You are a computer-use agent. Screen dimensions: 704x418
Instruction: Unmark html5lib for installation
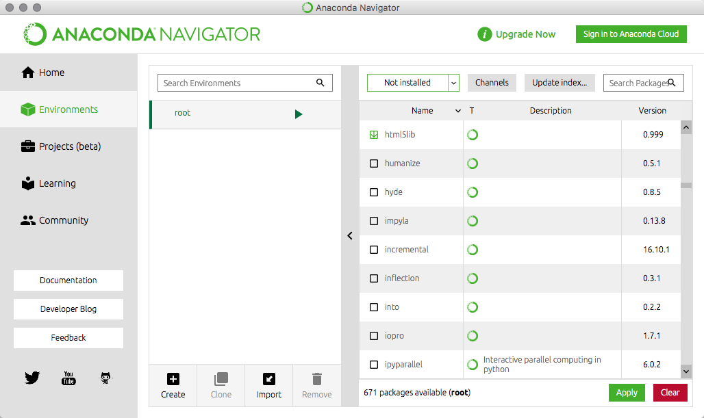click(x=373, y=135)
